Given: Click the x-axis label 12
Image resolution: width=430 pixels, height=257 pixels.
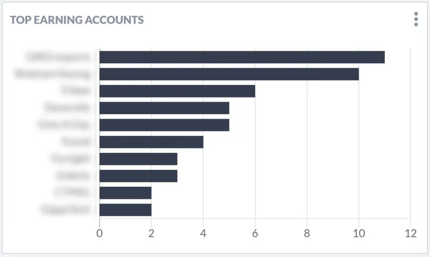Looking at the screenshot, I should pyautogui.click(x=411, y=233).
